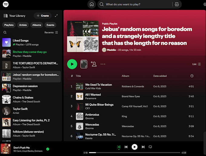Open Depression session playlist

pyautogui.click(x=31, y=88)
